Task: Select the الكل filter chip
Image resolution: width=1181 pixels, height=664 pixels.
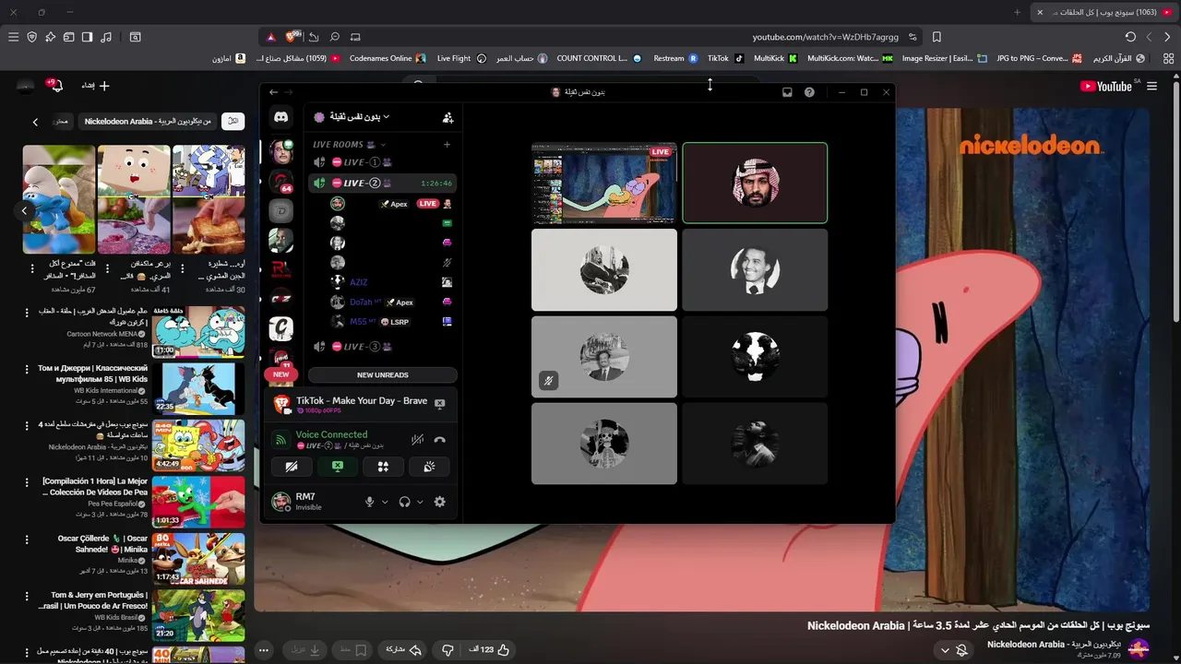Action: [233, 122]
